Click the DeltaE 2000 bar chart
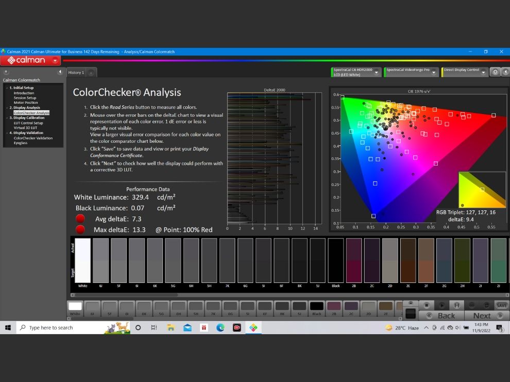 [275, 158]
